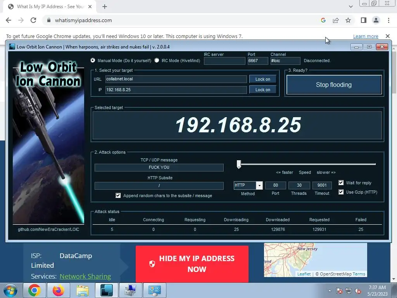Open Chrome three-dot menu
397x298 pixels.
click(x=388, y=20)
